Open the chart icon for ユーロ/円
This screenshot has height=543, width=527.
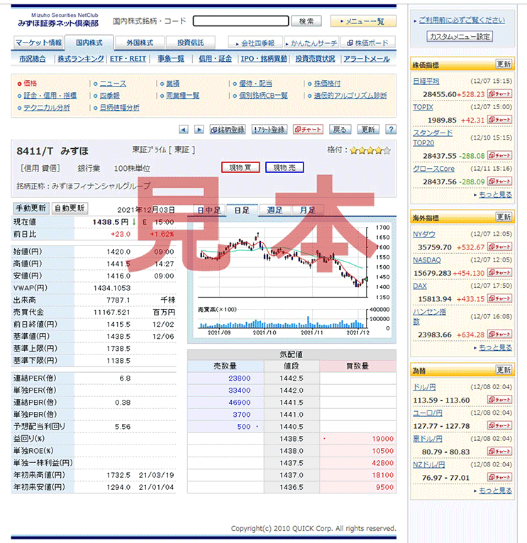tap(499, 425)
